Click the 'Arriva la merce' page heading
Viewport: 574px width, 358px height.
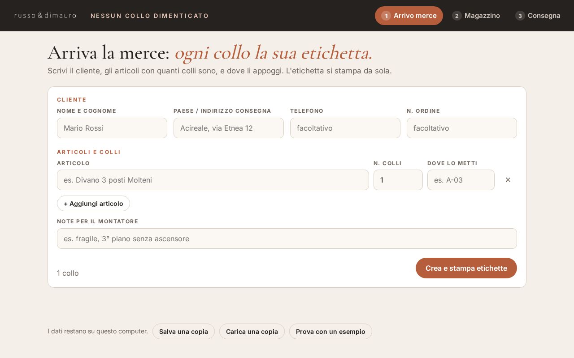(210, 52)
